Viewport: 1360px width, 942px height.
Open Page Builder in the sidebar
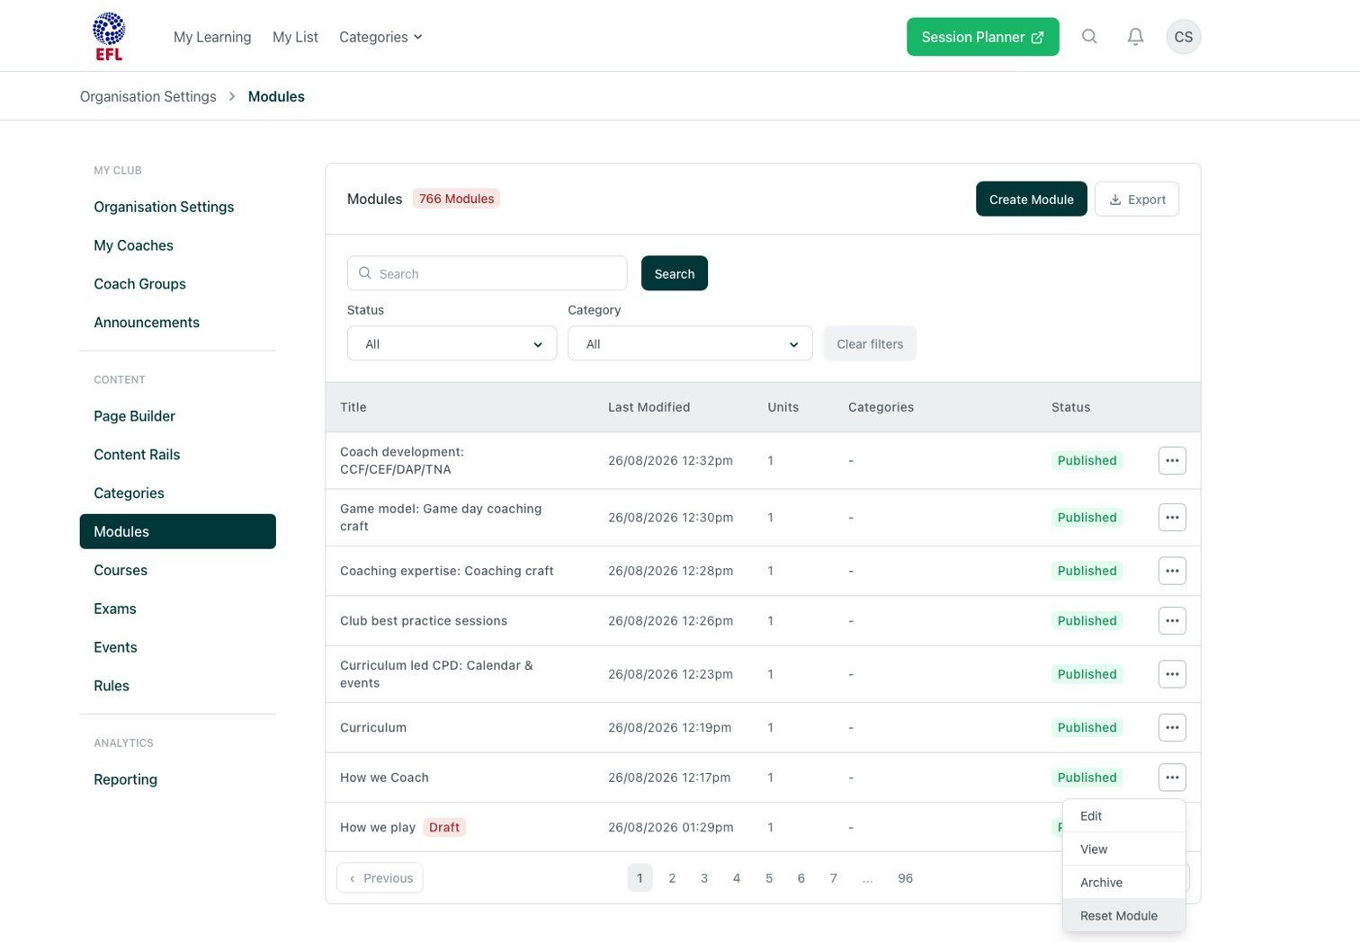click(x=134, y=416)
